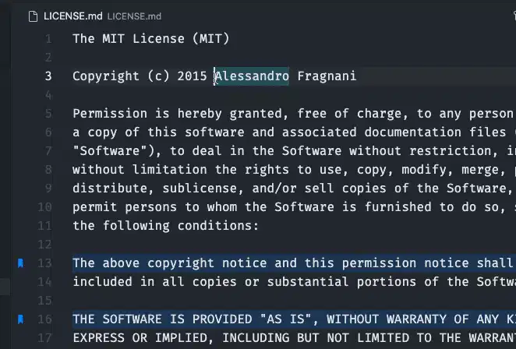
Task: Click the highlighted word Alessandro
Action: tap(252, 76)
